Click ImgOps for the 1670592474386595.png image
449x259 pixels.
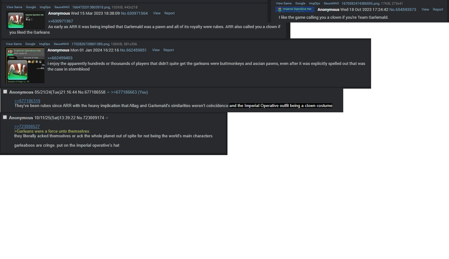pos(314,3)
